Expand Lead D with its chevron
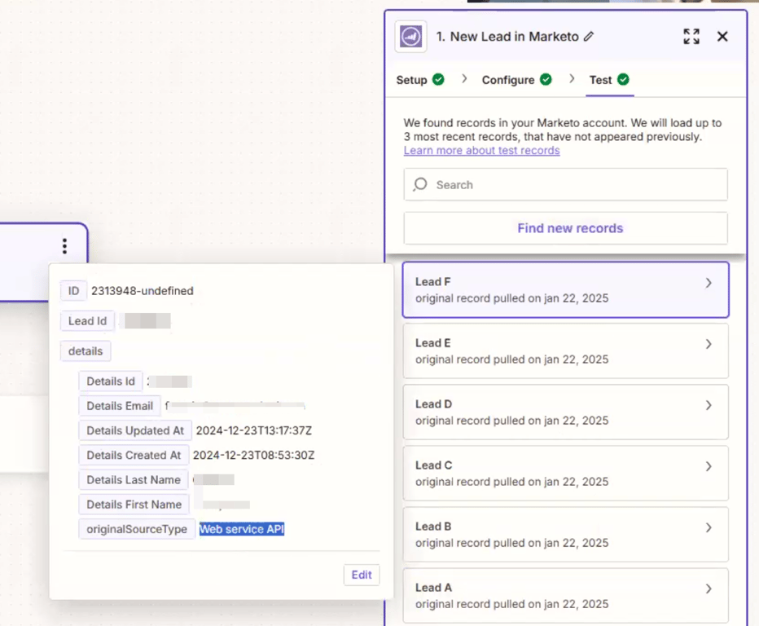Viewport: 759px width, 626px height. [709, 405]
